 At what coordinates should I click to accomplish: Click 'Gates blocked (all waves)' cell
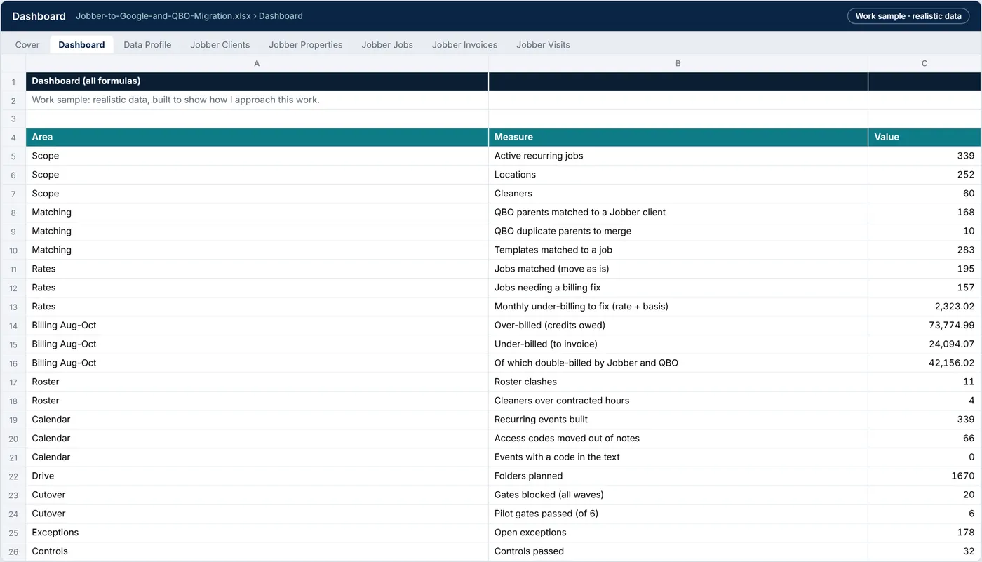click(x=678, y=495)
